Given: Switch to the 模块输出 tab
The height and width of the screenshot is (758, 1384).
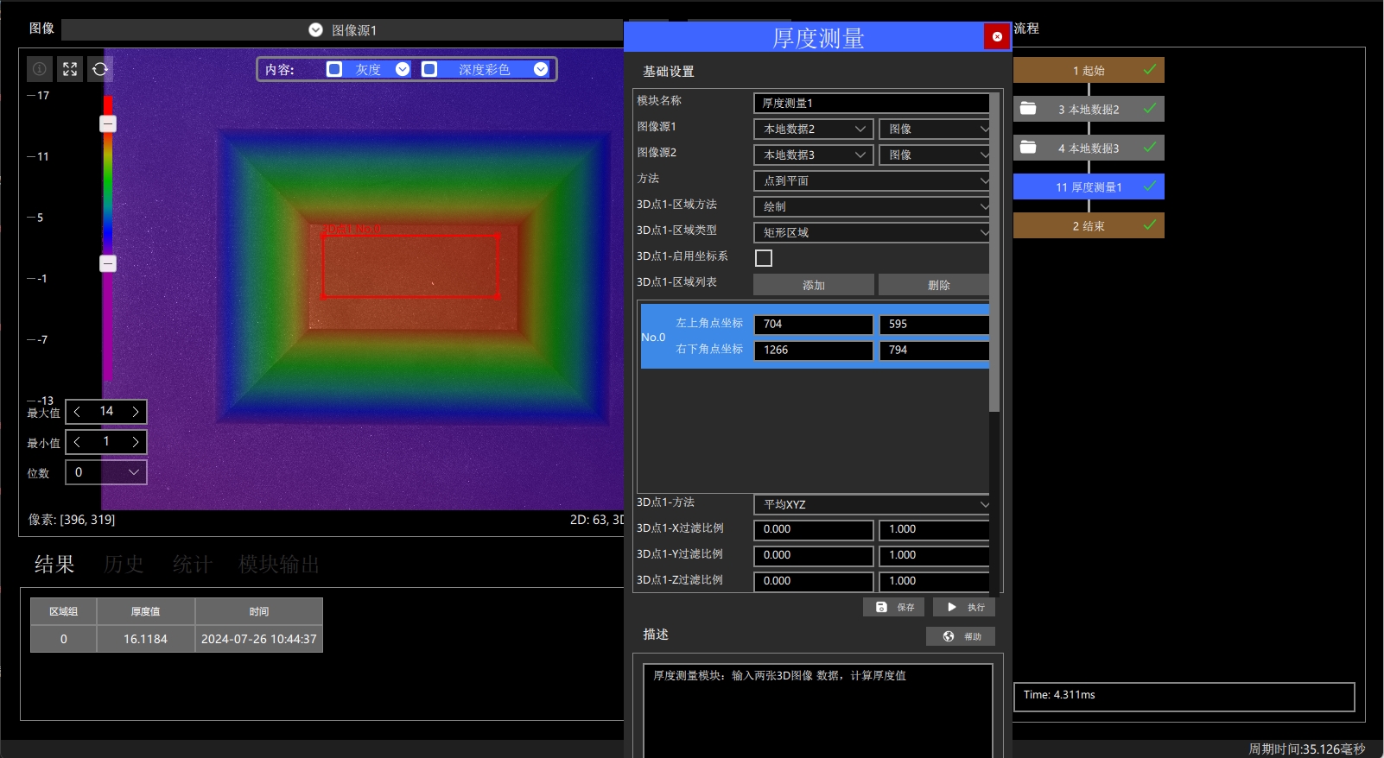Looking at the screenshot, I should pos(279,564).
